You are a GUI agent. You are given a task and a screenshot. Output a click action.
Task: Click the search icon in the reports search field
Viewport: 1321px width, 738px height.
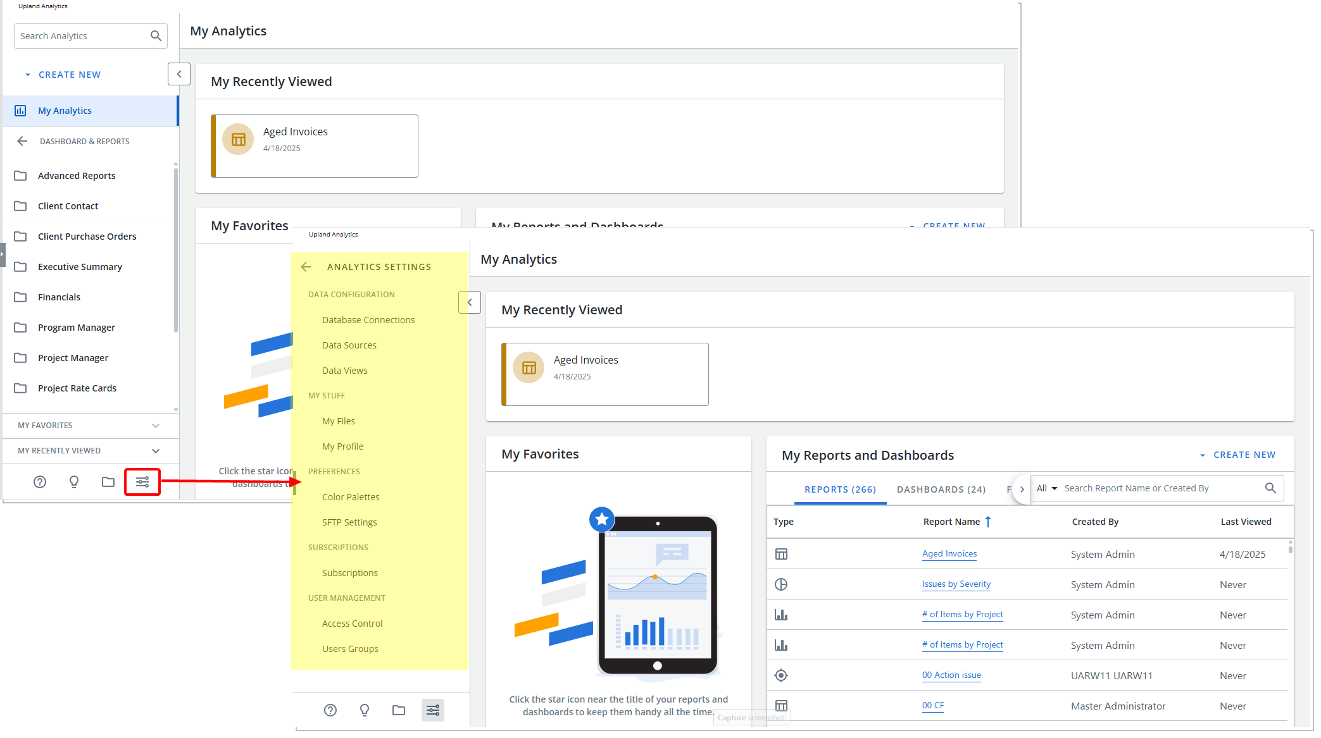click(x=1270, y=488)
